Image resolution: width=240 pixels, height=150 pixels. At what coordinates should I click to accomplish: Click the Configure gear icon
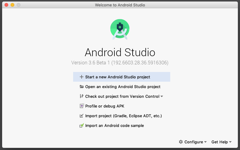(181, 142)
